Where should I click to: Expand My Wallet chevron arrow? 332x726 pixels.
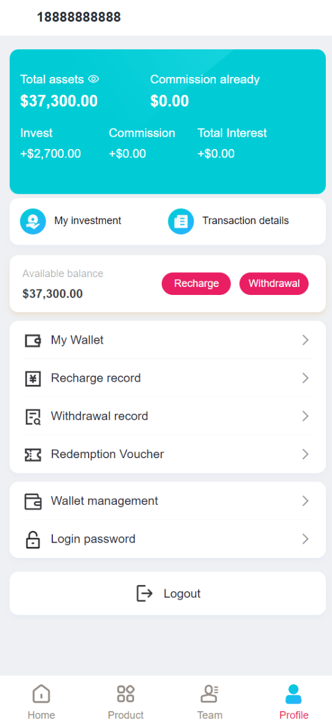[x=305, y=341]
